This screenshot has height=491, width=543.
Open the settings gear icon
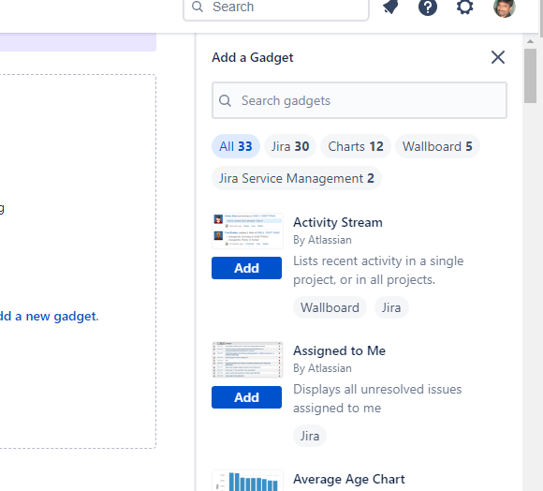(x=464, y=7)
